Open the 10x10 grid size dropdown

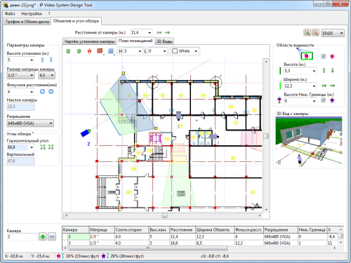[332, 33]
